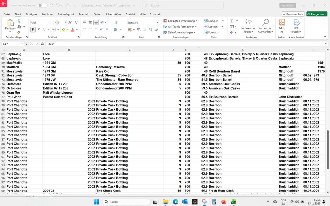330x206 pixels.
Task: Click PDF erstellen Adobe Acrobat icon
Action: (296, 26)
